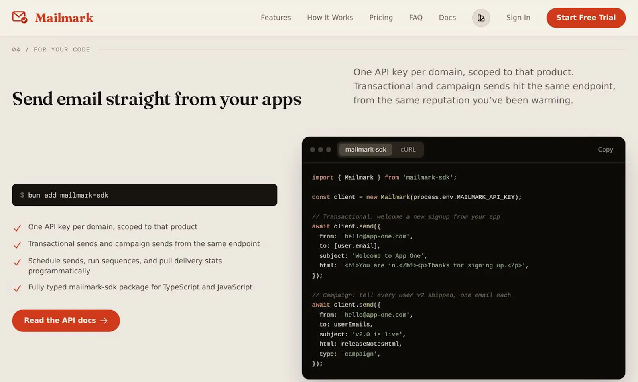Screen dimensions: 638x382
Task: Open the FAQ nav link
Action: (x=415, y=18)
